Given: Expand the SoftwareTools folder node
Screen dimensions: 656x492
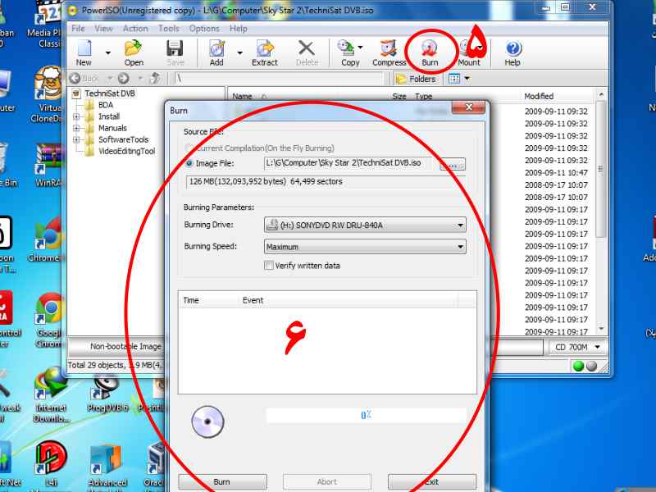Looking at the screenshot, I should 76,139.
